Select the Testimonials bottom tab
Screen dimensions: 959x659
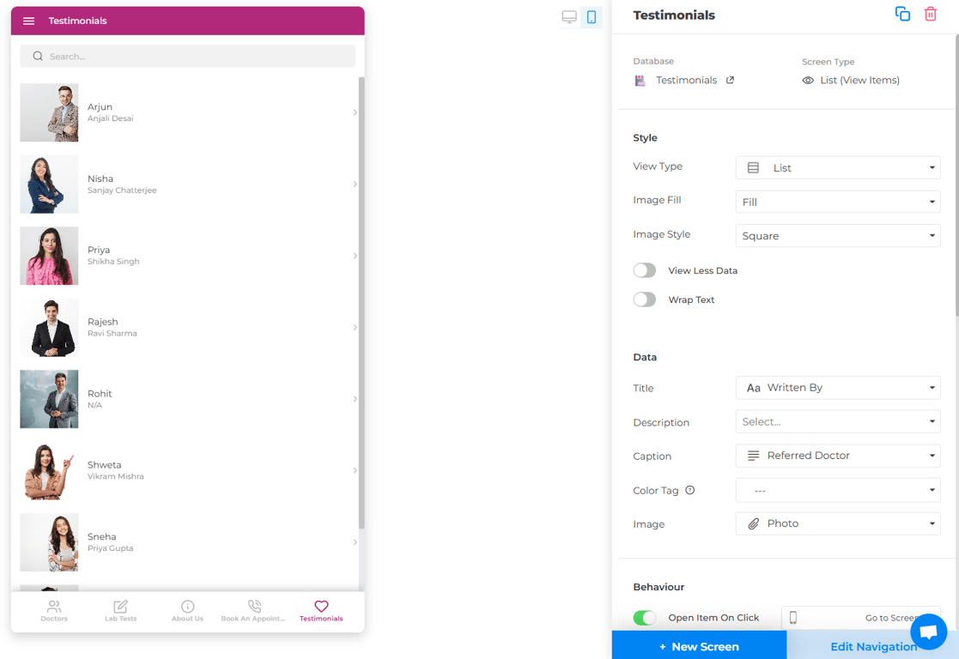tap(321, 611)
